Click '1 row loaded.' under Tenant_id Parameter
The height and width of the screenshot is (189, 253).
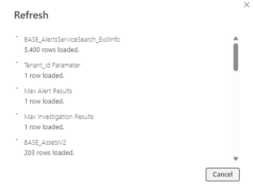[x=44, y=76]
